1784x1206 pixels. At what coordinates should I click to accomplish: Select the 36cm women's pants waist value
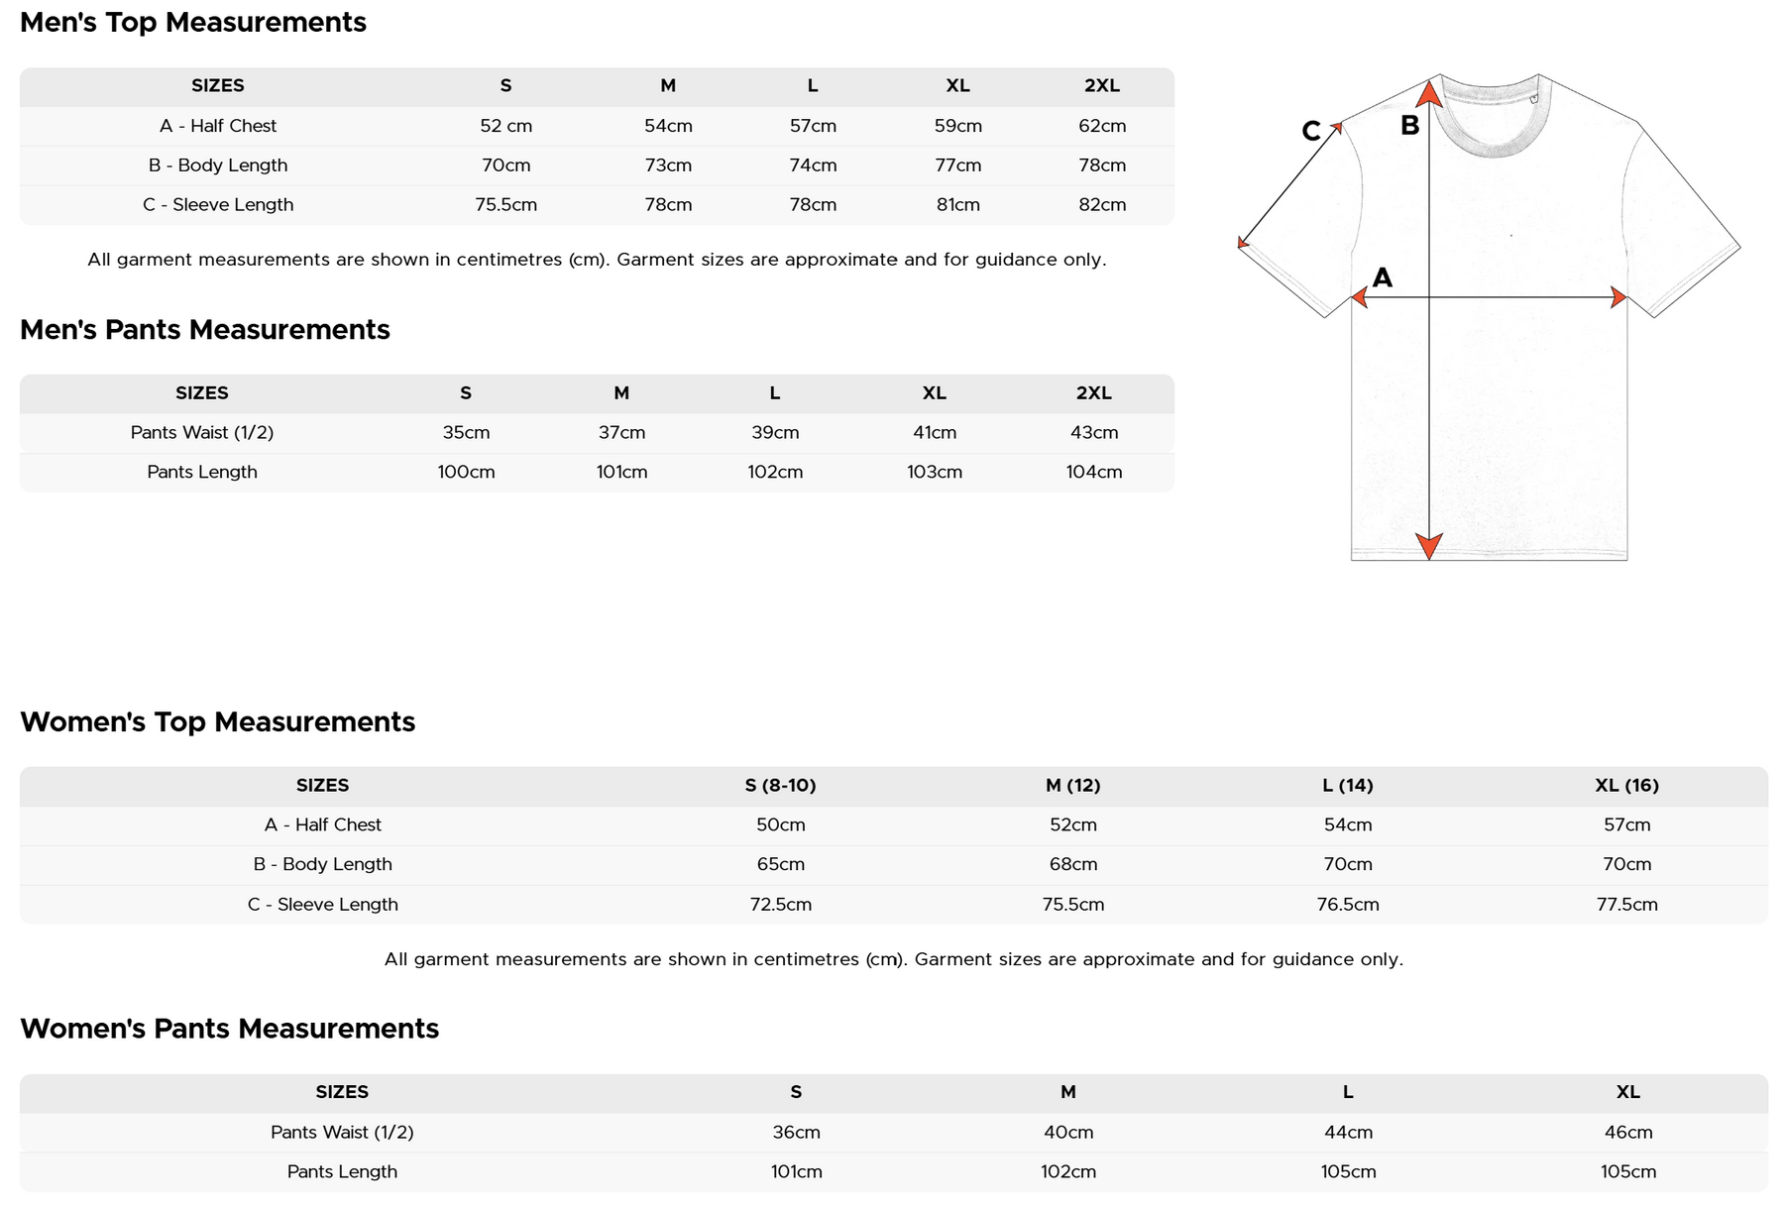pos(796,1133)
